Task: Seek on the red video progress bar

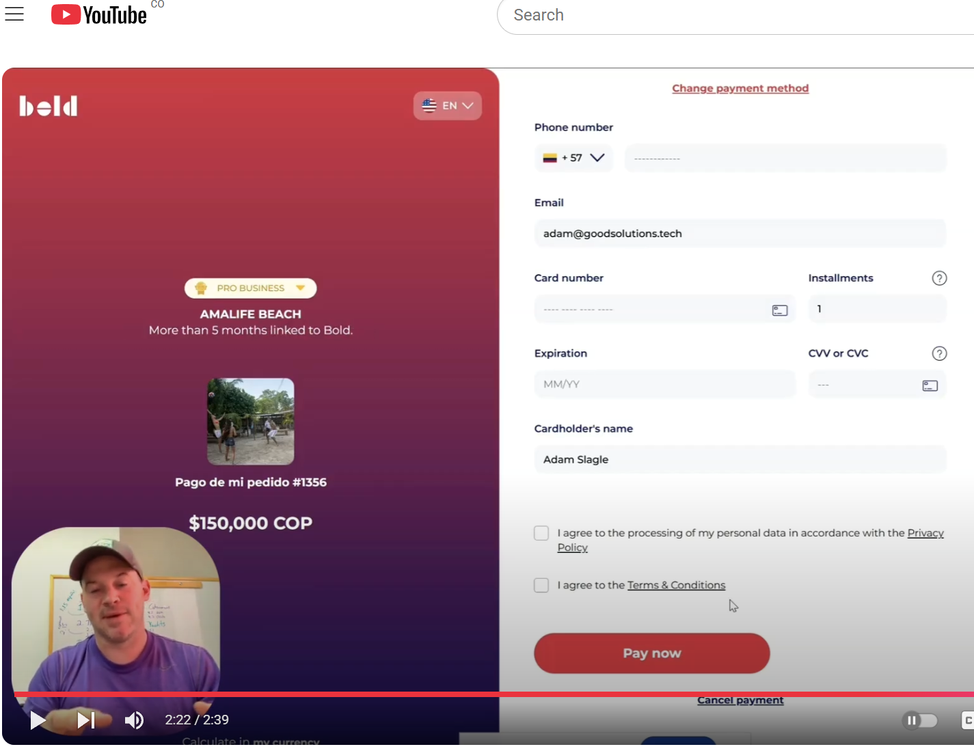Action: tap(493, 694)
